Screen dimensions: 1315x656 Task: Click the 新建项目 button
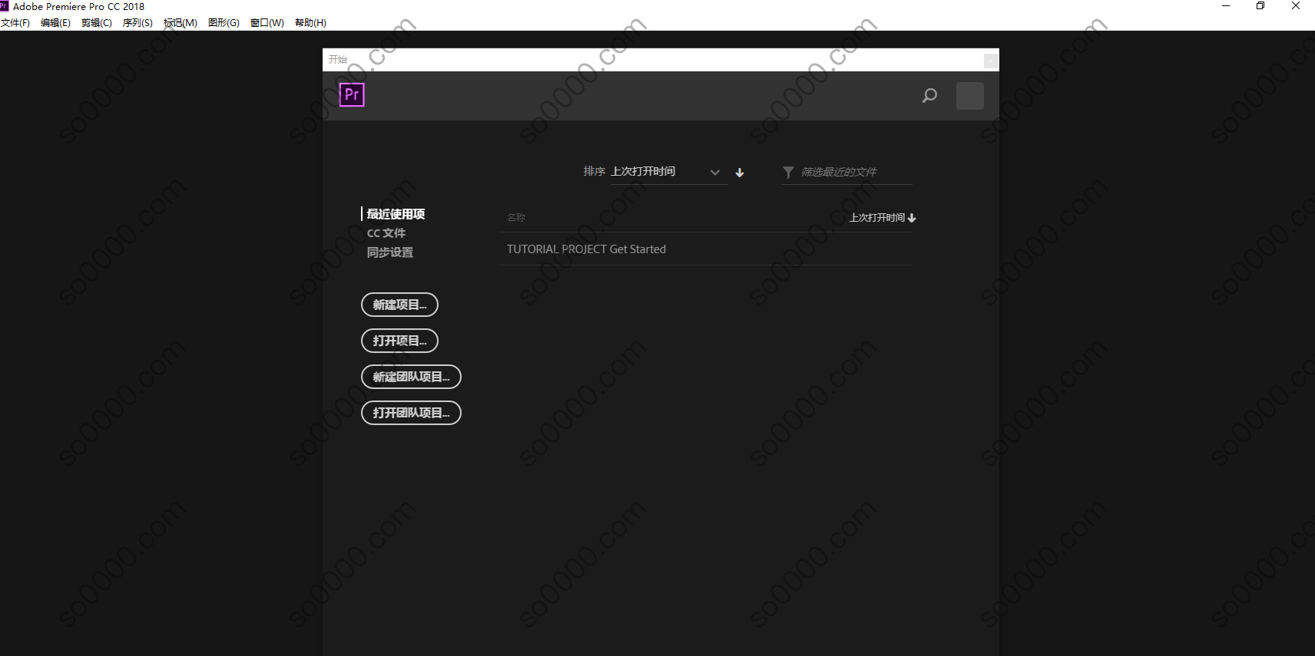point(399,305)
